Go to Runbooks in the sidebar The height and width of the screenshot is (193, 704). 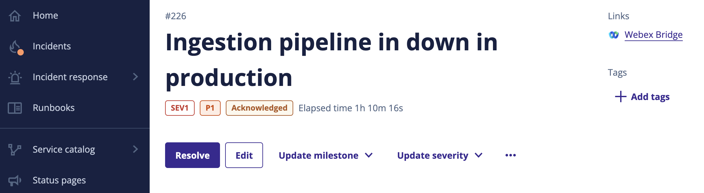tap(54, 108)
